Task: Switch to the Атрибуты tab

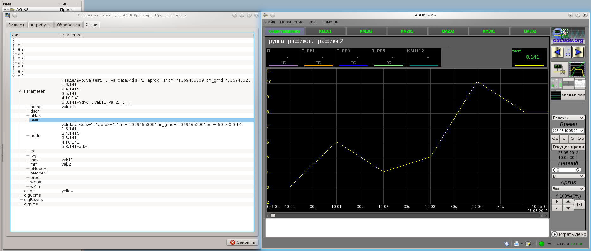Action: click(x=41, y=25)
